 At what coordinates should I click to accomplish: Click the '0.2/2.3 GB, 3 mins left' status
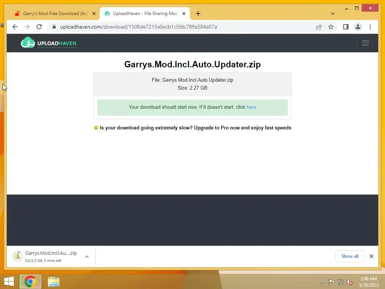pos(43,260)
